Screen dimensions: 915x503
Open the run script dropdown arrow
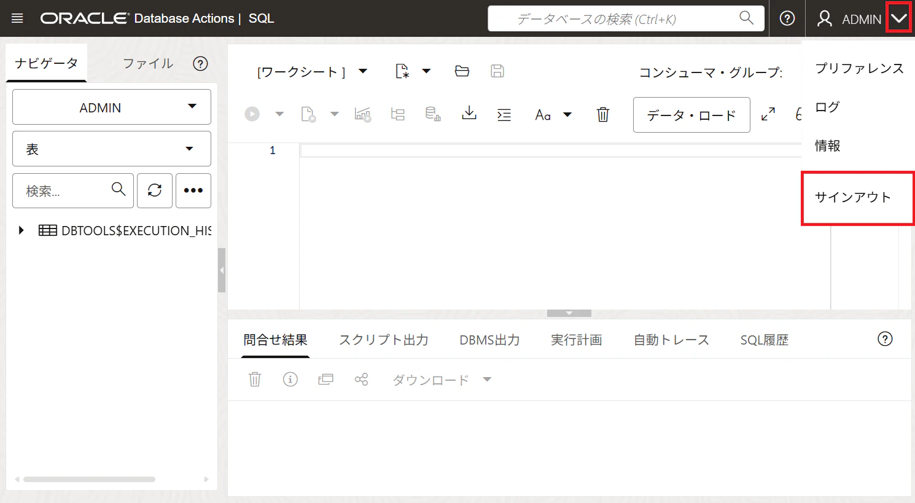click(x=335, y=114)
